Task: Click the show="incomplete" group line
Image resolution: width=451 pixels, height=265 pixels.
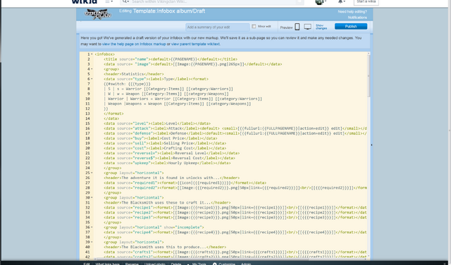Action: [x=154, y=228]
